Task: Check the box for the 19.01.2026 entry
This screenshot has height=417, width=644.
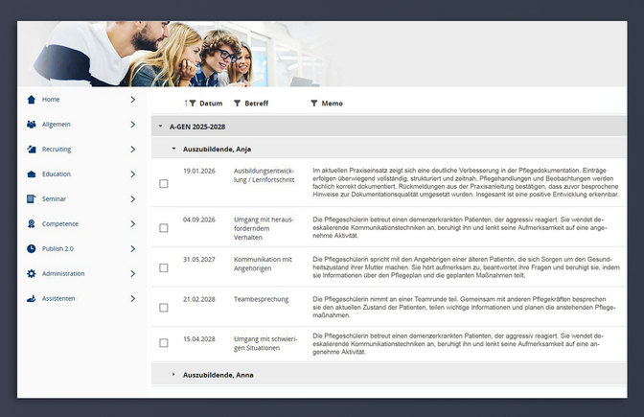Action: click(x=164, y=183)
